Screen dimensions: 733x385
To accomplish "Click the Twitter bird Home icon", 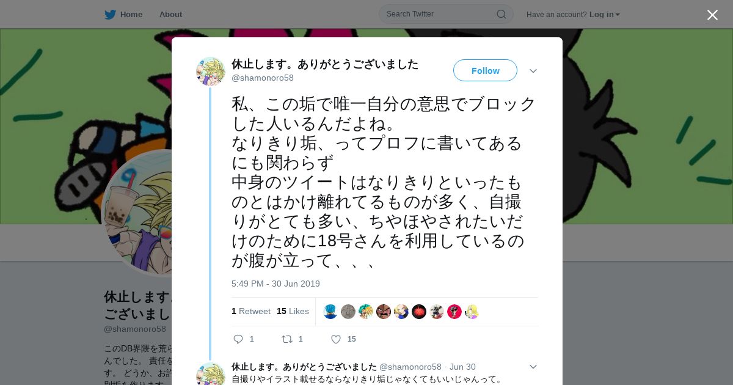I will (x=110, y=14).
